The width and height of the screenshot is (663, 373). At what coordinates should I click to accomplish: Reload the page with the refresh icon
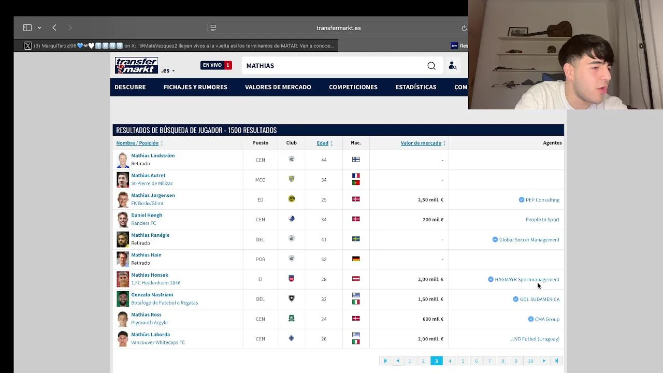(464, 28)
